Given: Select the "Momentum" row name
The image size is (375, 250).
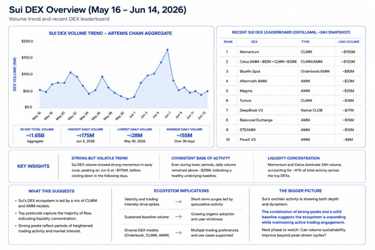Looking at the screenshot, I should (249, 52).
